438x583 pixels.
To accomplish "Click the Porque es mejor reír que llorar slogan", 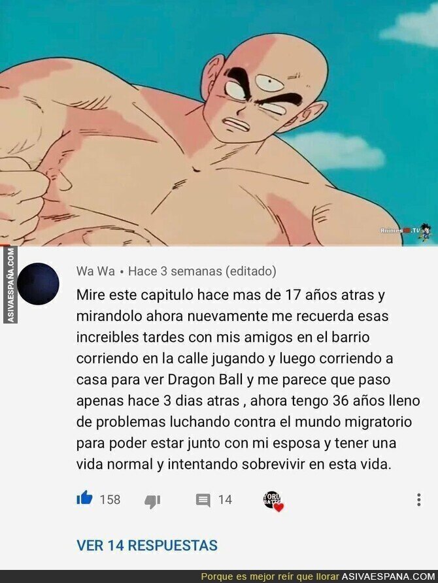I will coord(270,576).
